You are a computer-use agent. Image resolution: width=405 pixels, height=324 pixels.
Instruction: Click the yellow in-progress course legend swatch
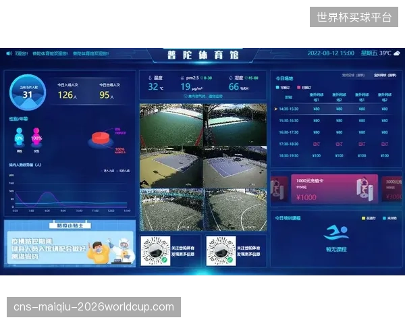(x=364, y=218)
